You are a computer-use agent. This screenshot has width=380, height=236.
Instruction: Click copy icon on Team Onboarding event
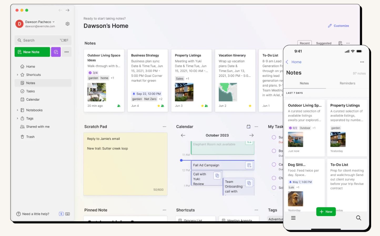(249, 183)
